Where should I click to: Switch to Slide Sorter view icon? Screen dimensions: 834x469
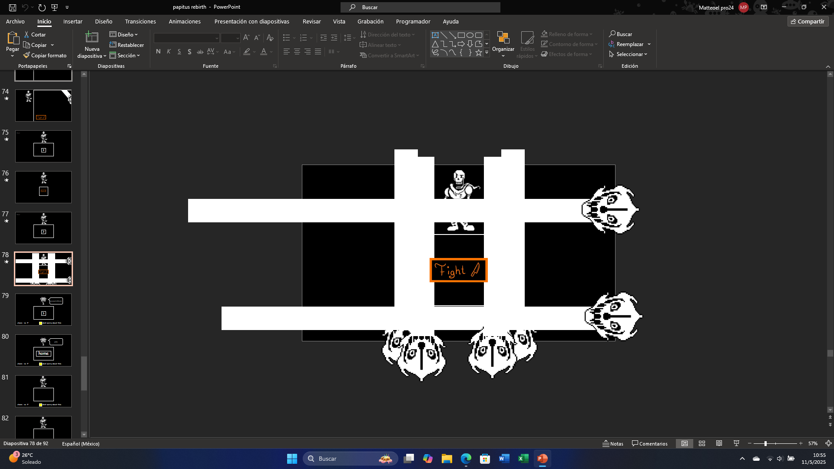[702, 443]
